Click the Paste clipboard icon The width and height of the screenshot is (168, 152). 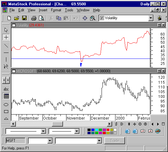[x=66, y=18]
